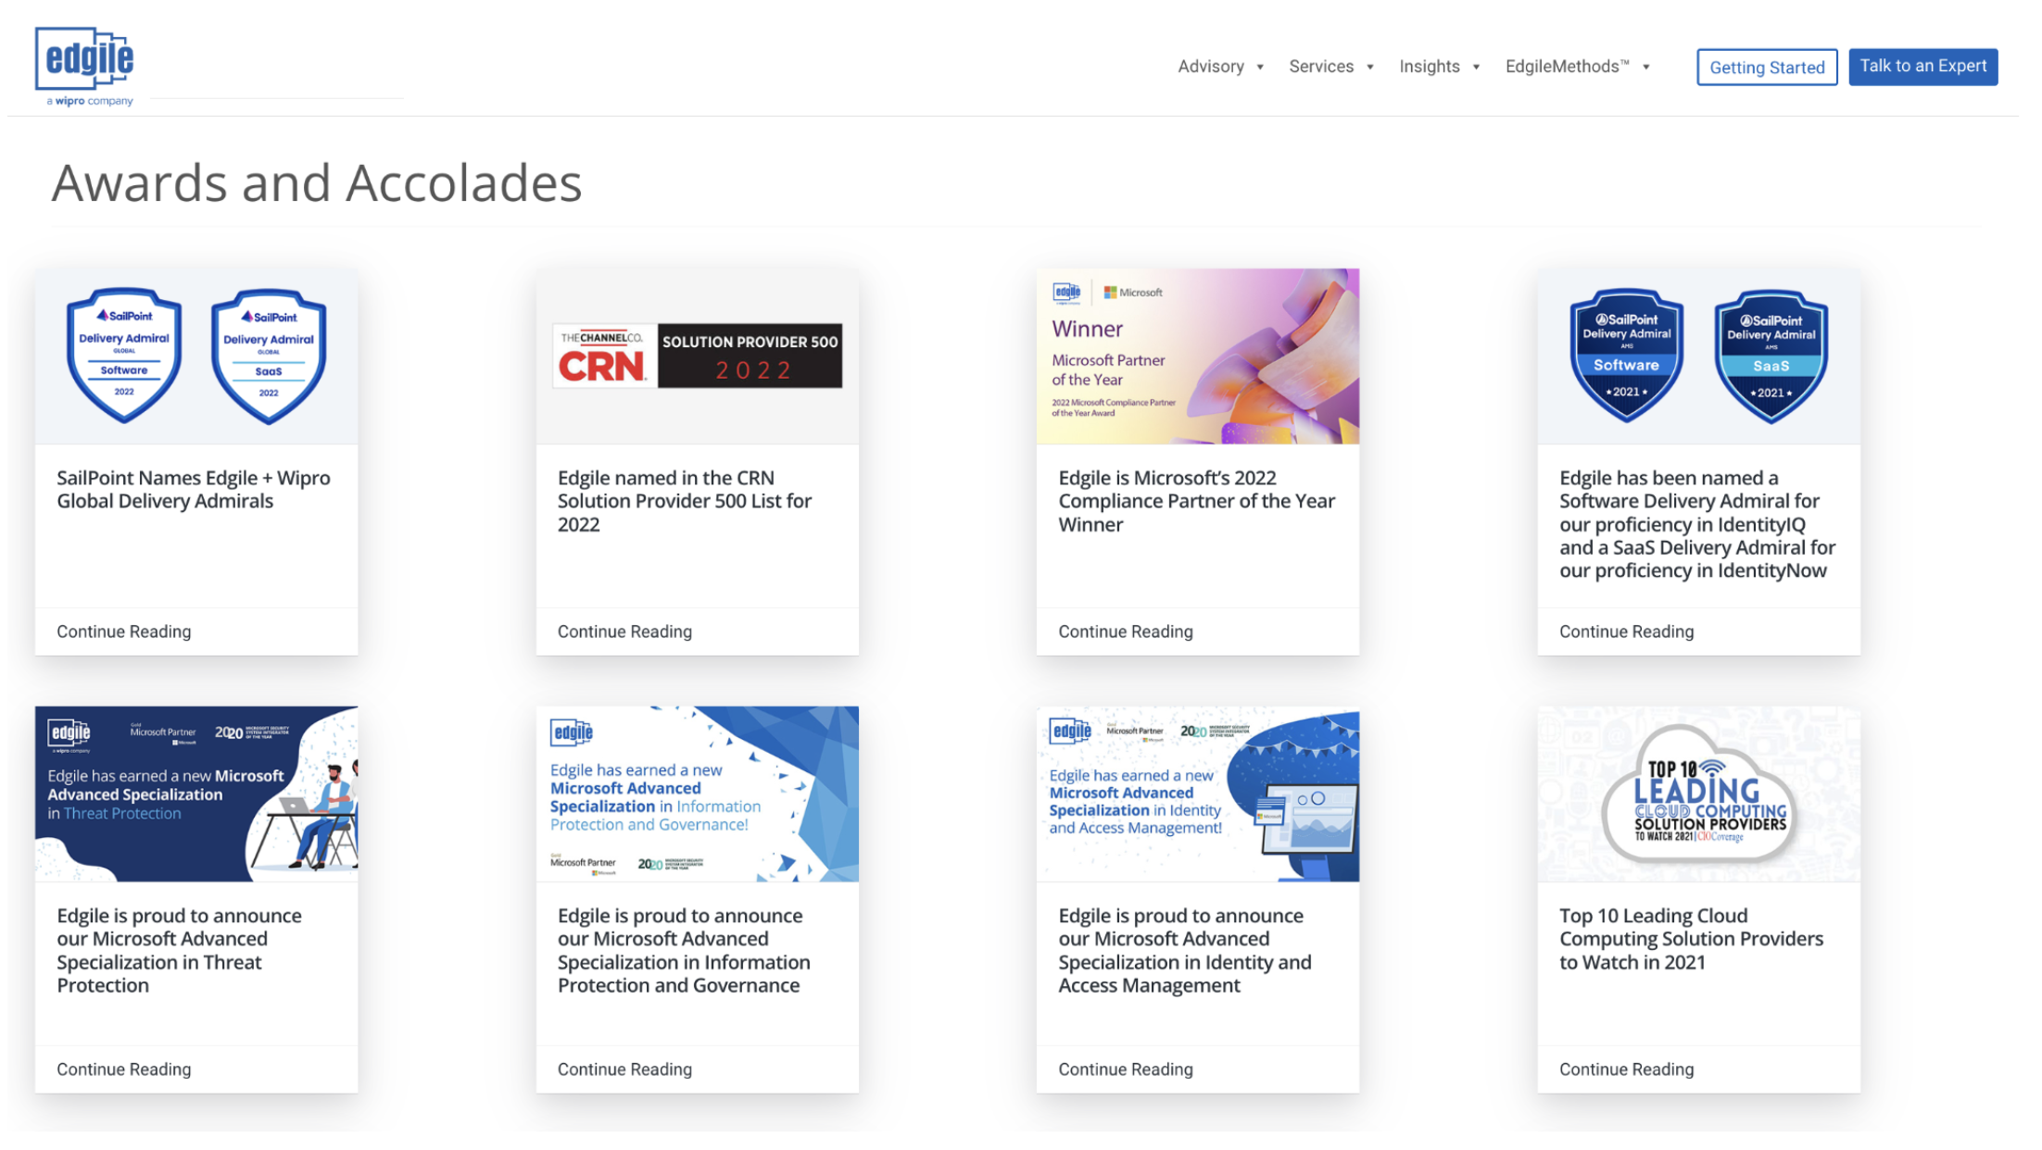Image resolution: width=2042 pixels, height=1150 pixels.
Task: Click the Top 10 Leading Cloud Computing cloud graphic
Action: coord(1699,794)
